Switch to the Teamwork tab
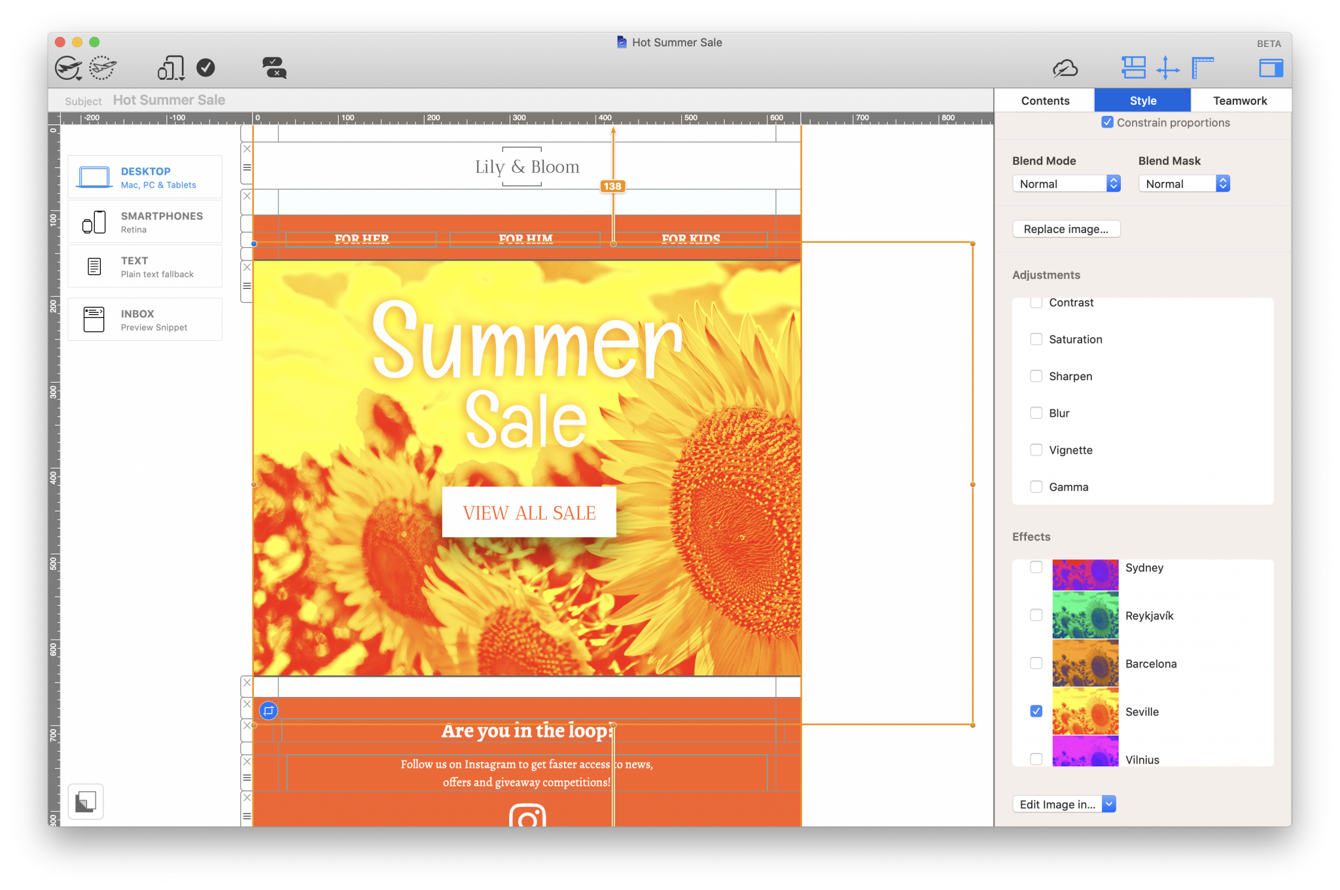This screenshot has width=1340, height=890. (1240, 100)
